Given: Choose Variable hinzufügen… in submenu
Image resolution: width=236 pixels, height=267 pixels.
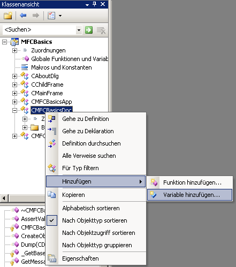Looking at the screenshot, I should [x=190, y=195].
